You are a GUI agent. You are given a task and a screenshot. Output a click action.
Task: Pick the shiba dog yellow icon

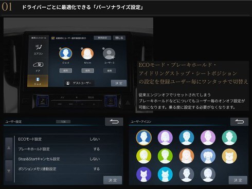229,156
